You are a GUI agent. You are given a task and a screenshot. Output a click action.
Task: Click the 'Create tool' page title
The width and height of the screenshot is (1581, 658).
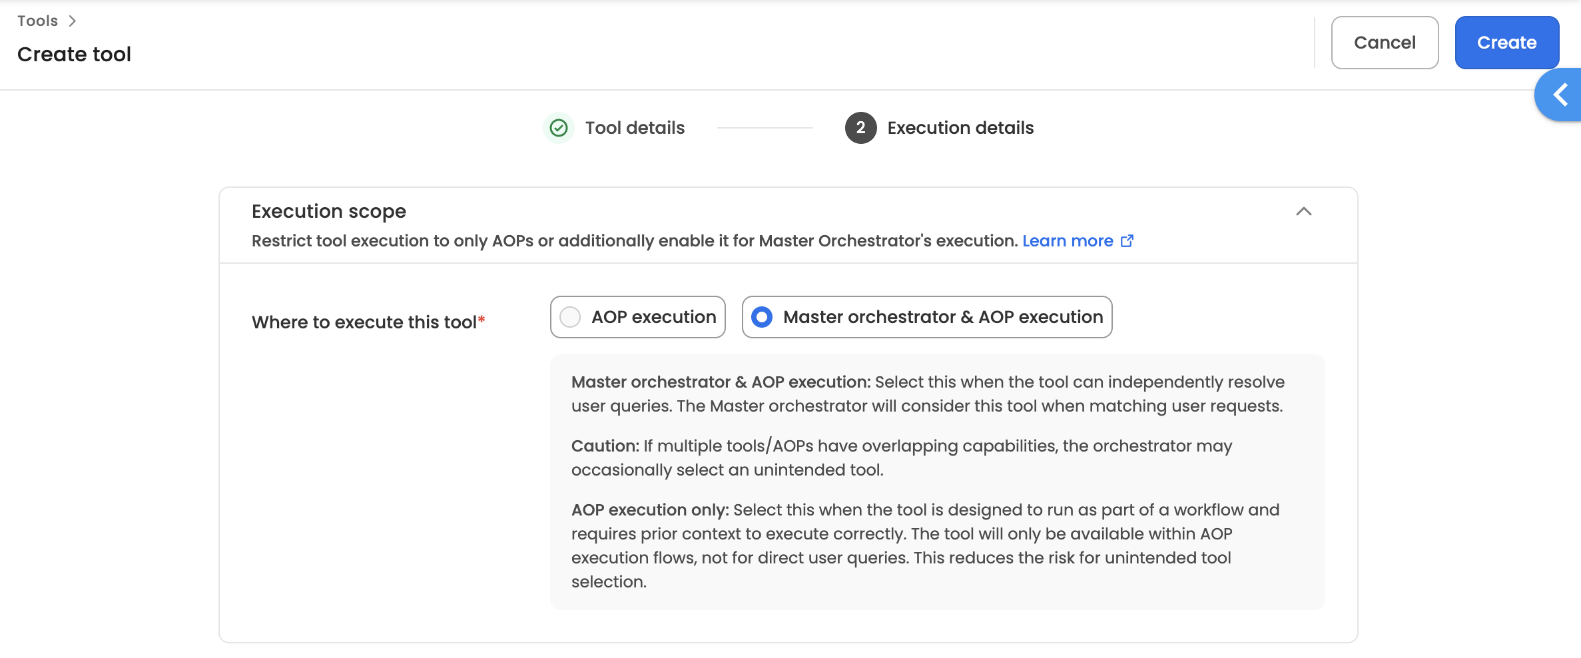74,54
